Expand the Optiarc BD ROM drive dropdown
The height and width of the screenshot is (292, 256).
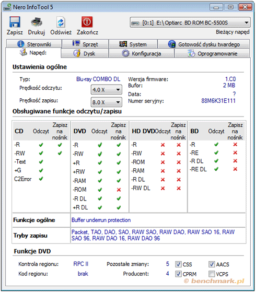190,22
